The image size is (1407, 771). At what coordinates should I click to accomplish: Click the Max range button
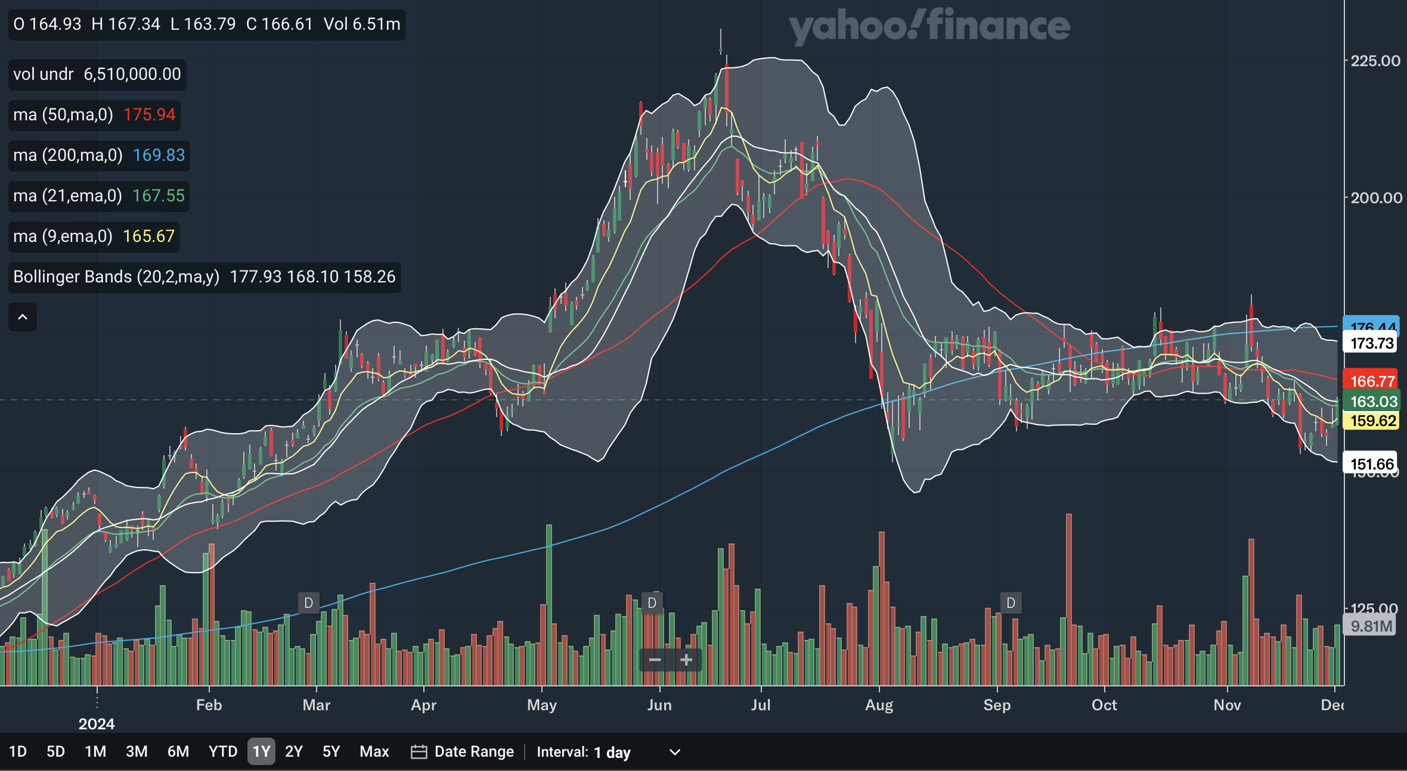point(374,751)
